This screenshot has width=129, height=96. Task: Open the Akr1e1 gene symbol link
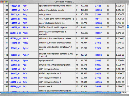coord(26,27)
